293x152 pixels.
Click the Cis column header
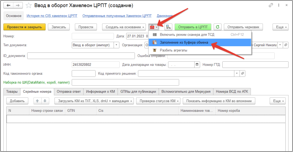click(x=137, y=111)
